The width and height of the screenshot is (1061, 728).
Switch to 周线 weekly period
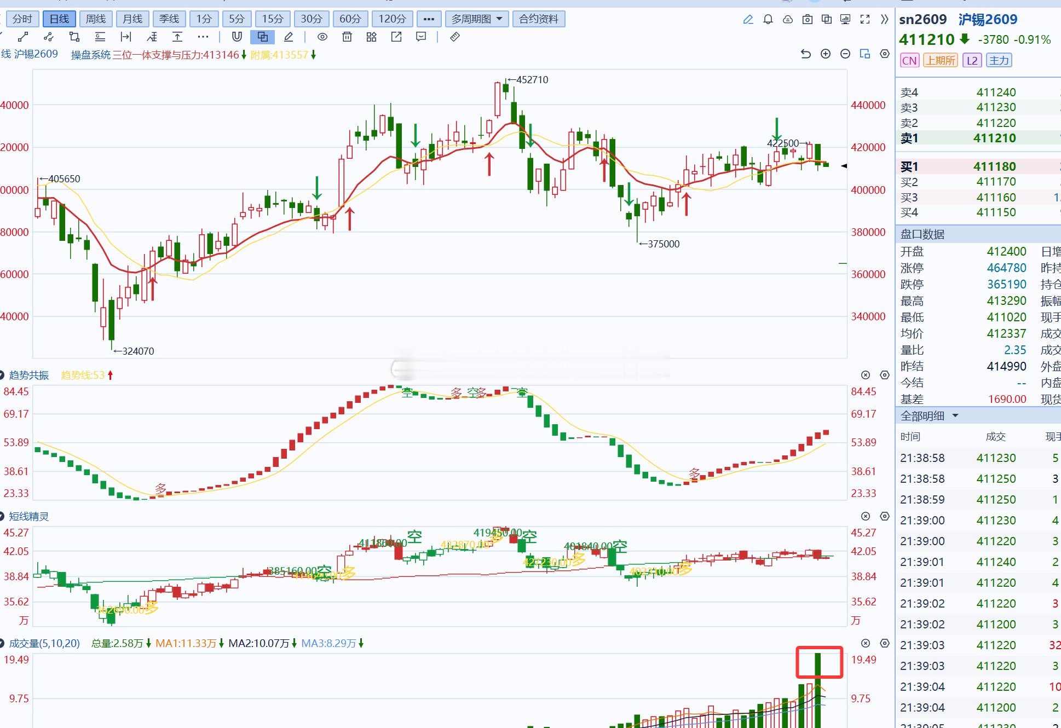pyautogui.click(x=96, y=19)
